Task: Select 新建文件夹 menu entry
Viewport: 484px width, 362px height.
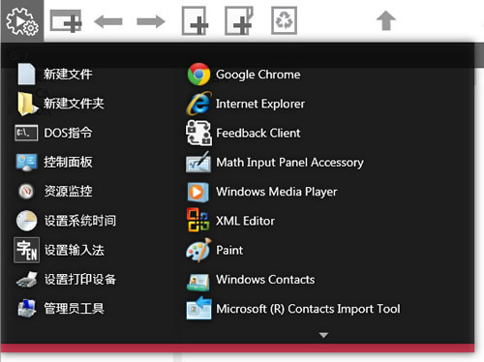Action: pyautogui.click(x=75, y=104)
